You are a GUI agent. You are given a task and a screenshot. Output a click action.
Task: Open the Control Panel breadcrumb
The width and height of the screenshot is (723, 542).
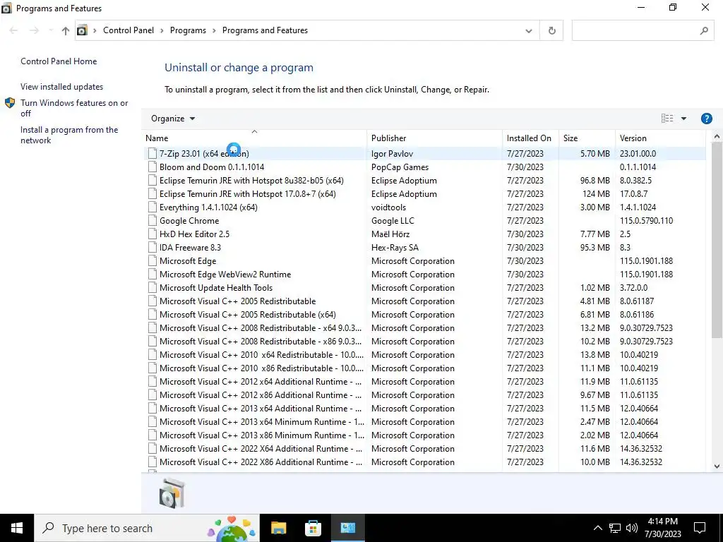coord(129,30)
